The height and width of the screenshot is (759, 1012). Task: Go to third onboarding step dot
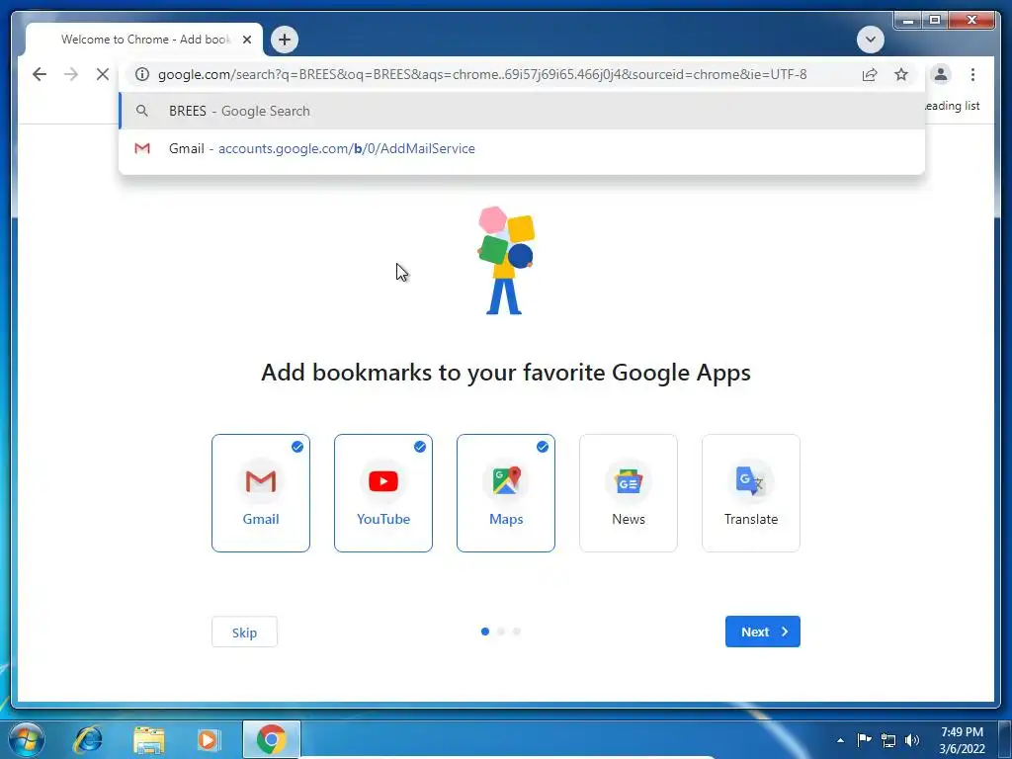click(516, 632)
